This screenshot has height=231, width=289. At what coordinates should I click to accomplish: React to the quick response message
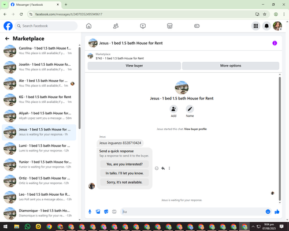point(157,169)
